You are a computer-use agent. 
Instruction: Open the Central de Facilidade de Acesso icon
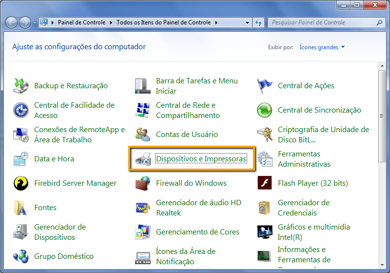pyautogui.click(x=20, y=110)
